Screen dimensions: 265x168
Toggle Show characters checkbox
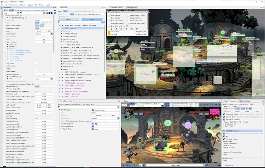(109, 21)
